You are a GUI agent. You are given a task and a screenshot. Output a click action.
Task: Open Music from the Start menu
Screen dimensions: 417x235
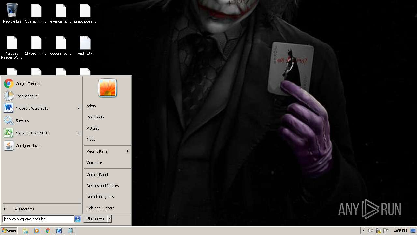tap(108, 139)
